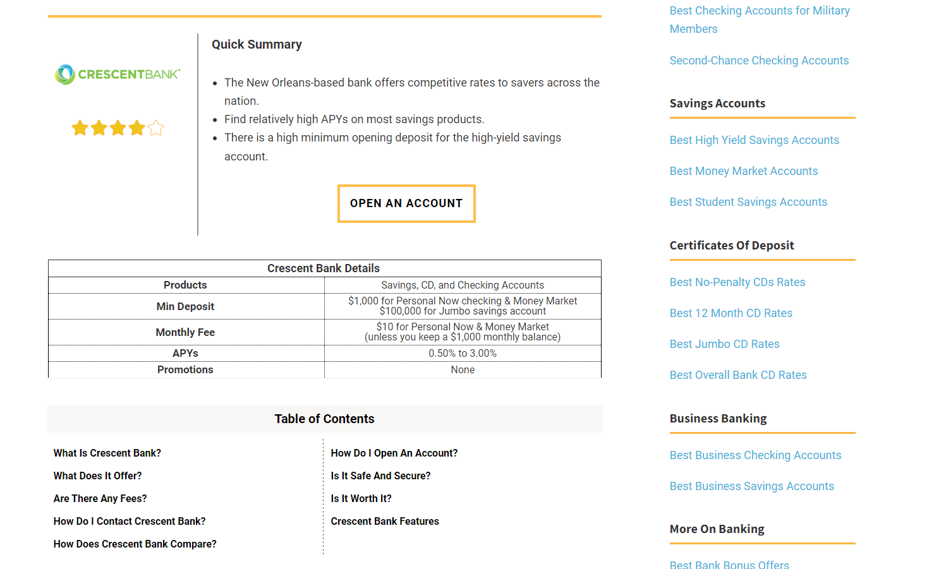Go to How Do I Contact Crescent Bank

130,522
